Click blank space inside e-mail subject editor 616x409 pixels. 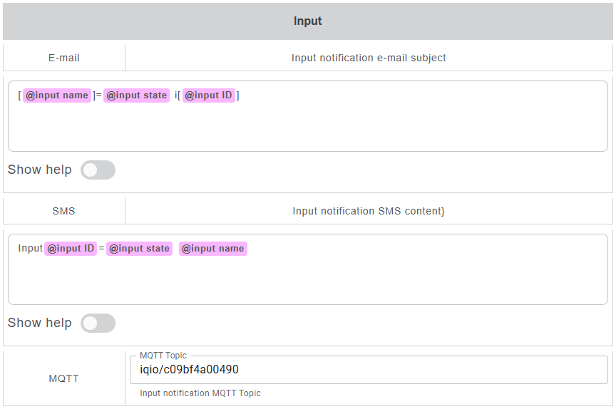[x=307, y=128]
